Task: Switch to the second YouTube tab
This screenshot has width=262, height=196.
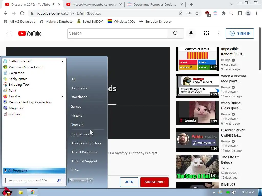Action: coord(94,5)
